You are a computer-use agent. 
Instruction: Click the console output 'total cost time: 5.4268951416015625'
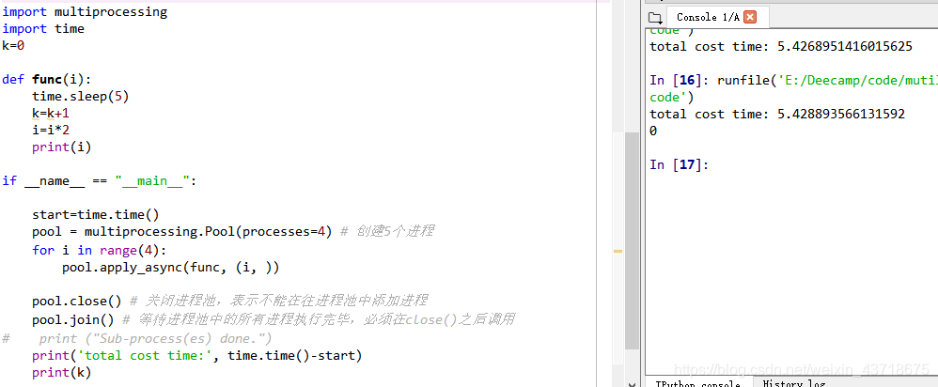(x=781, y=46)
